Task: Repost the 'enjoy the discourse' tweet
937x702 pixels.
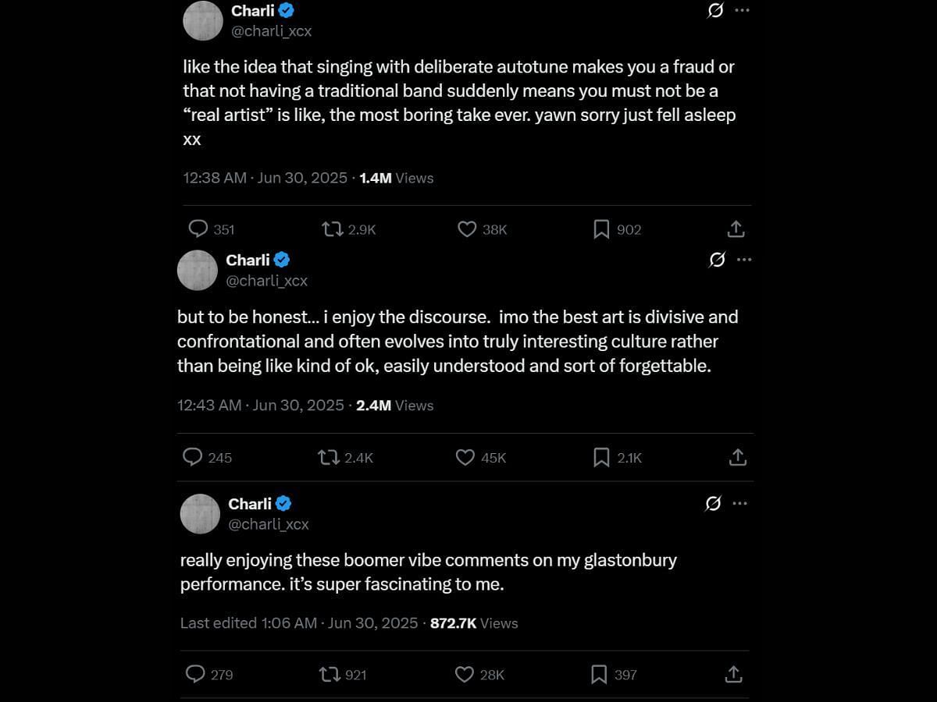Action: 330,457
